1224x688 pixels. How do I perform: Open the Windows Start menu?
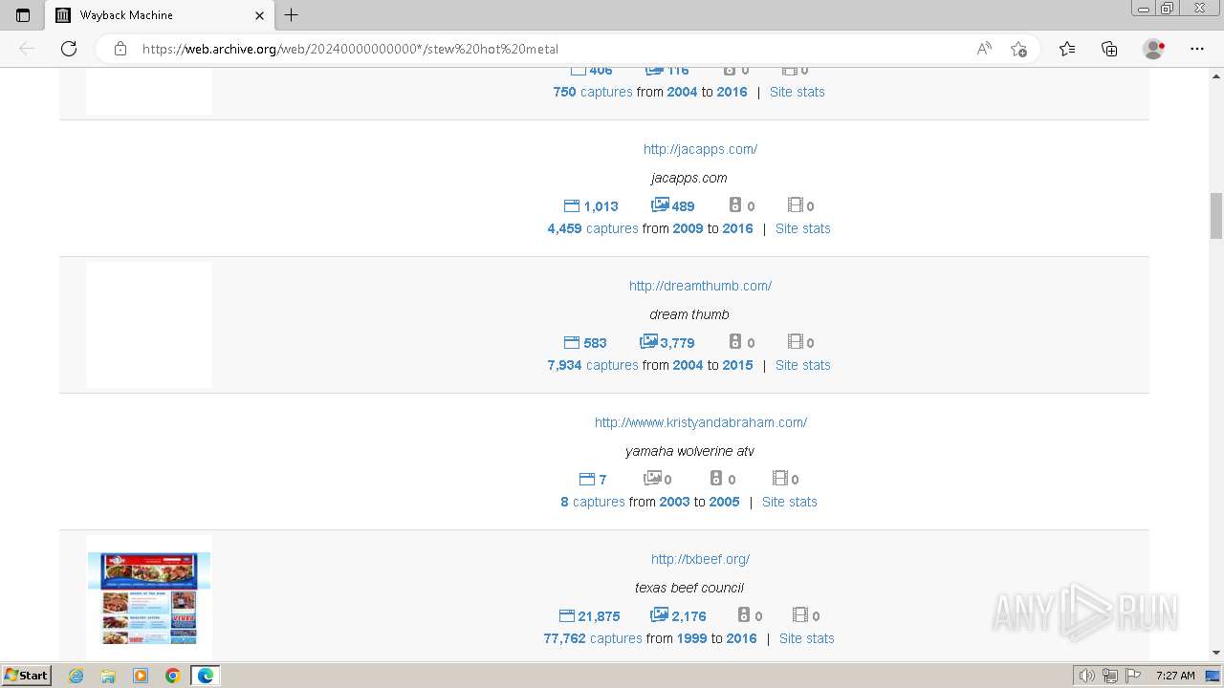26,675
